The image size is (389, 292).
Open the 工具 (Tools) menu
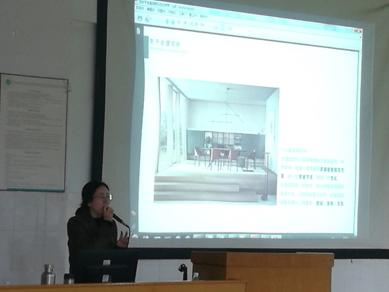tap(182, 13)
